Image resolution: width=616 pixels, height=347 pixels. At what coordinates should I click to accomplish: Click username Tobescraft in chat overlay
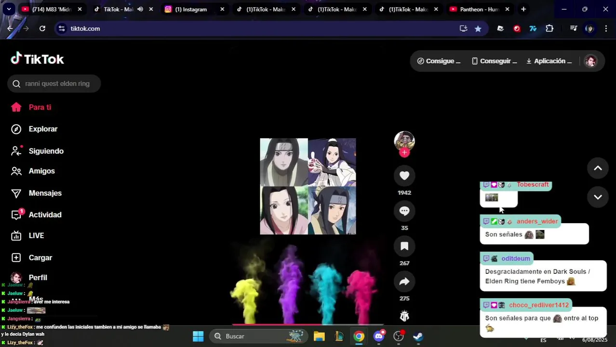[533, 185]
